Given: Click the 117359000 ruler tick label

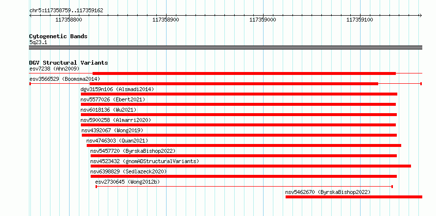Looking at the screenshot, I should click(x=263, y=20).
